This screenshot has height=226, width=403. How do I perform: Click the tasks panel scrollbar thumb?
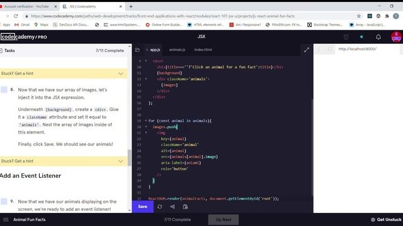(129, 158)
